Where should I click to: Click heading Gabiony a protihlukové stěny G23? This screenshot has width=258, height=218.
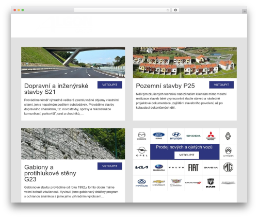[x=50, y=173]
